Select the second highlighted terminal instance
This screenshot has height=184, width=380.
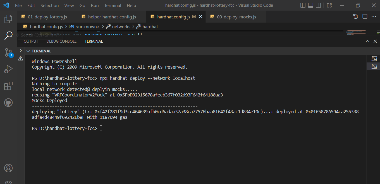374,66
